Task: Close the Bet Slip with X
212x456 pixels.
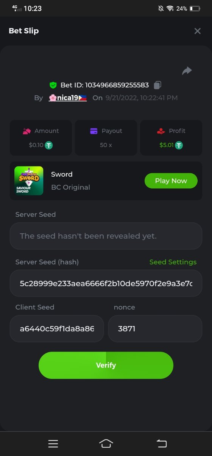Action: point(197,31)
